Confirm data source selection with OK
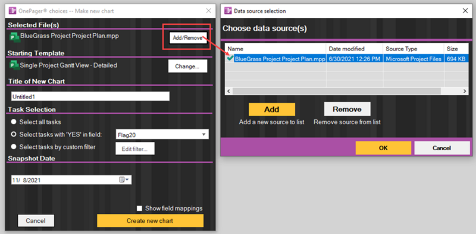The image size is (476, 234). [x=383, y=148]
